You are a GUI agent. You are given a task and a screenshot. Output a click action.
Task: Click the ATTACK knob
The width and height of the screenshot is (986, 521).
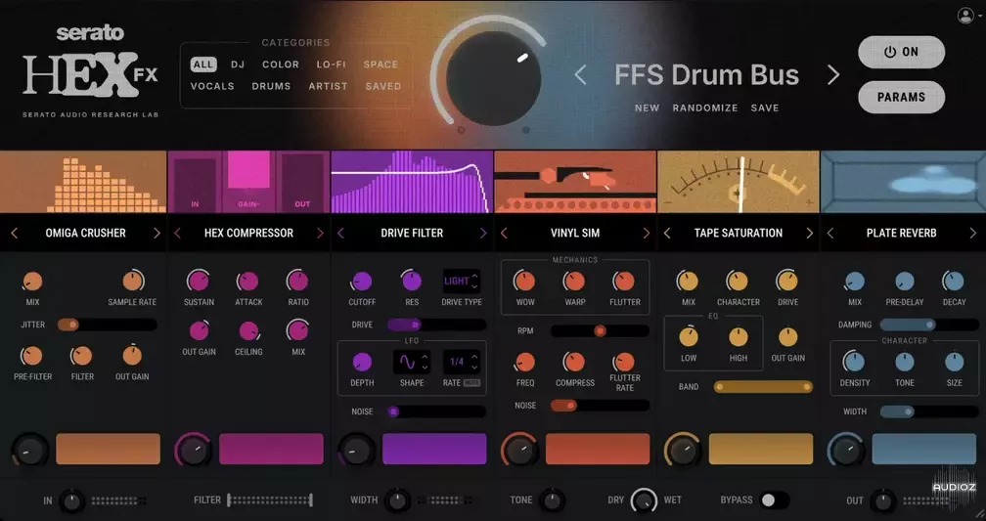click(248, 281)
